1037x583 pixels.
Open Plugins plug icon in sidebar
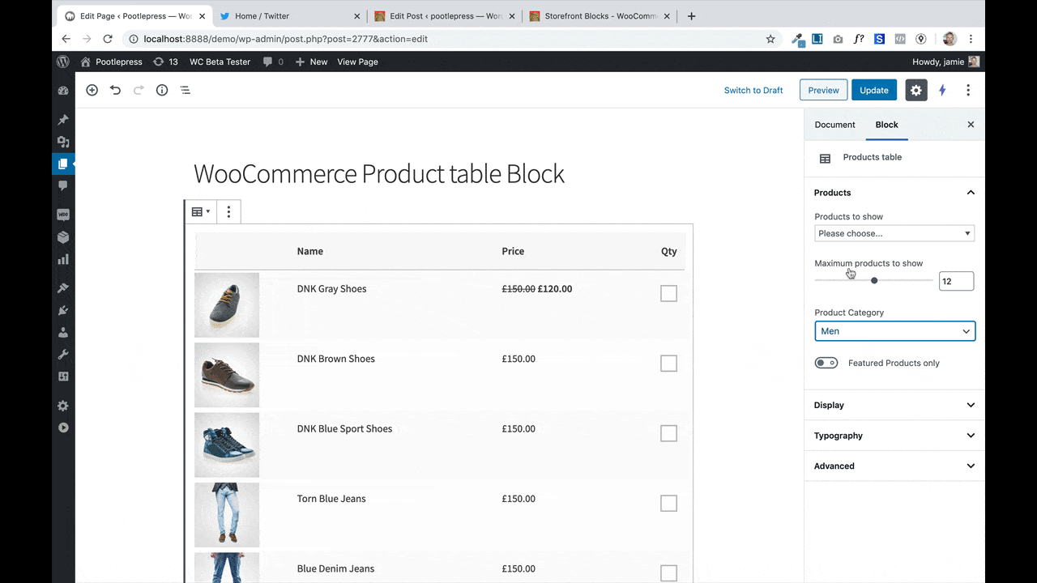pyautogui.click(x=63, y=310)
